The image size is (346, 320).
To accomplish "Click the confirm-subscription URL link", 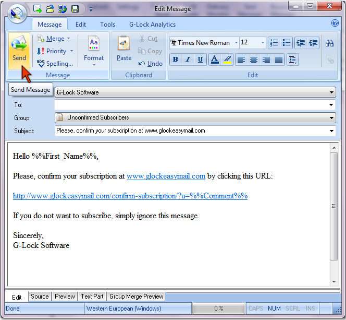I will (130, 196).
